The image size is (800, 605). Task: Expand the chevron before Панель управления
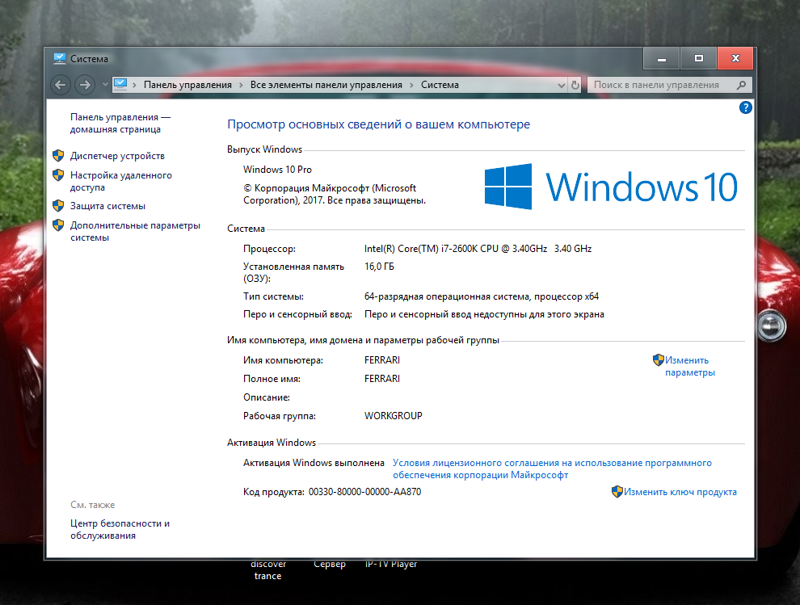click(135, 85)
